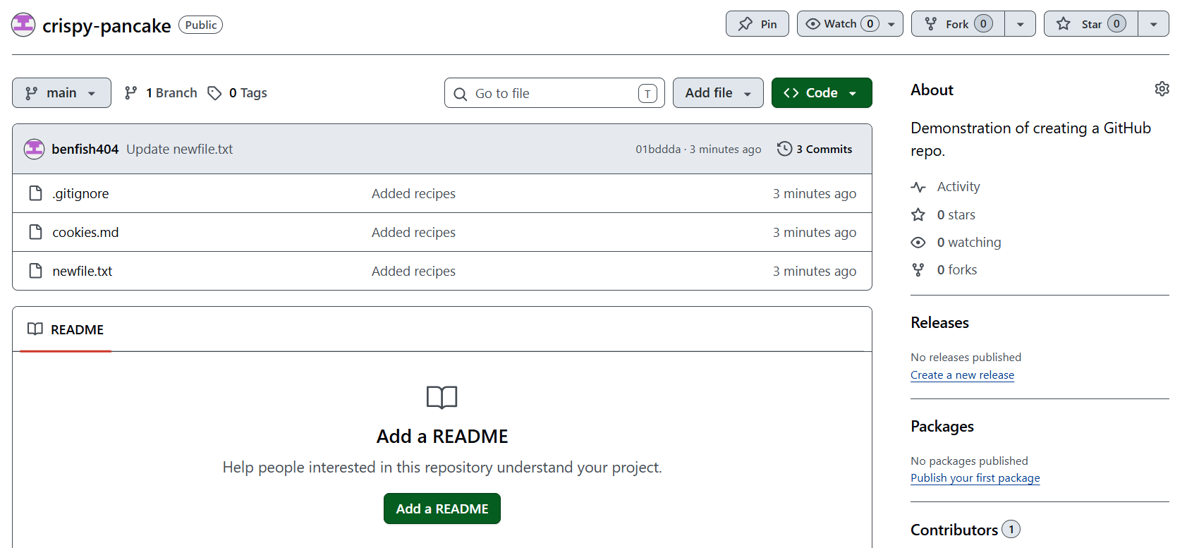Open the Update newfile.txt commit message

click(x=179, y=149)
